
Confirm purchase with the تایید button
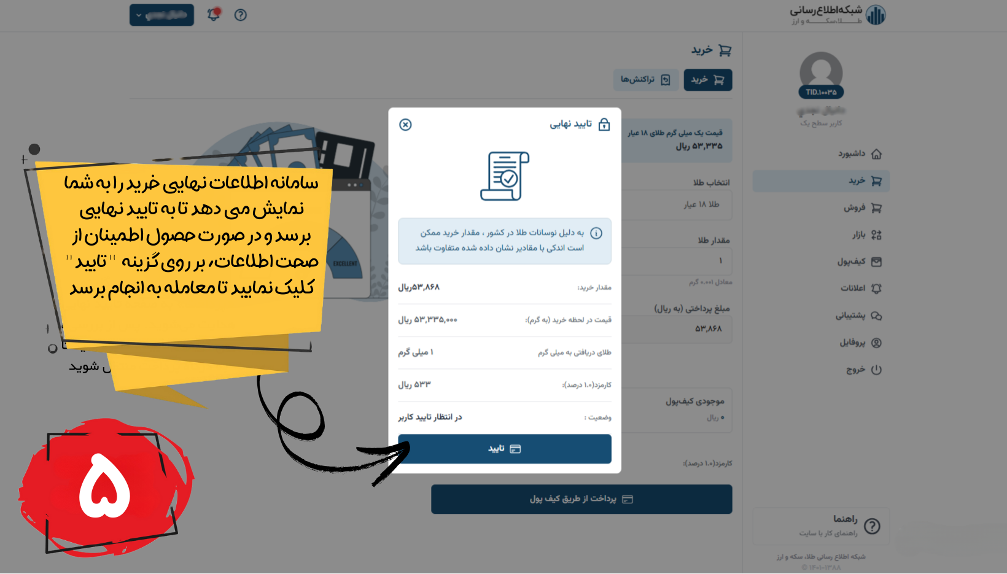click(x=504, y=449)
